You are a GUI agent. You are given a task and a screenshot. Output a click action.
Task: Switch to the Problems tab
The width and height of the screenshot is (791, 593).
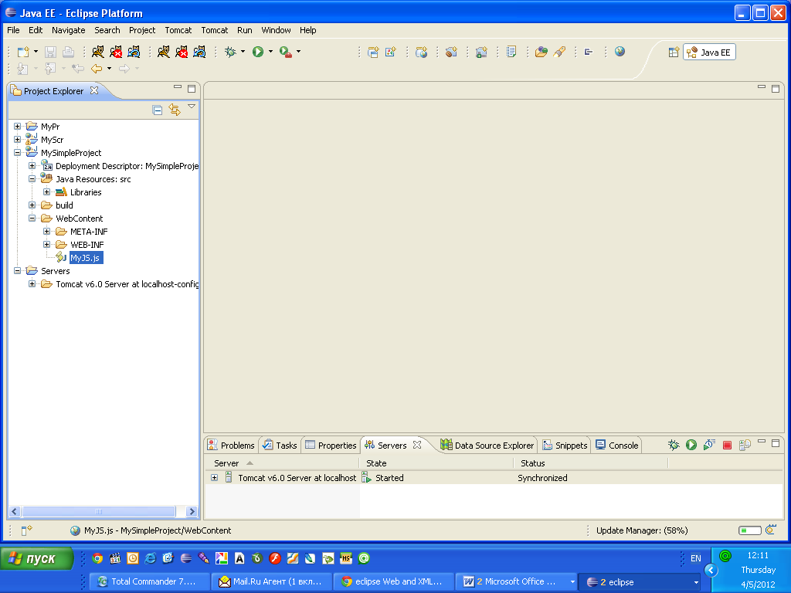232,446
